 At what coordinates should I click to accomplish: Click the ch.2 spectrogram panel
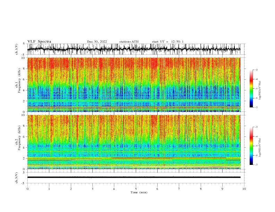[x=134, y=142]
